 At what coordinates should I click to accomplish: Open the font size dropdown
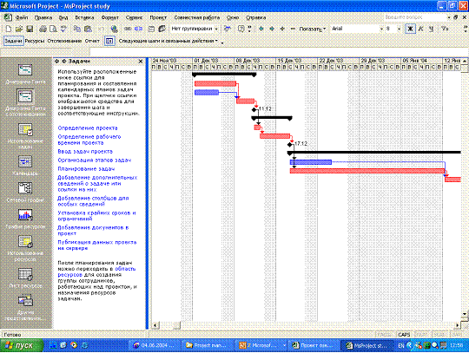pyautogui.click(x=399, y=29)
